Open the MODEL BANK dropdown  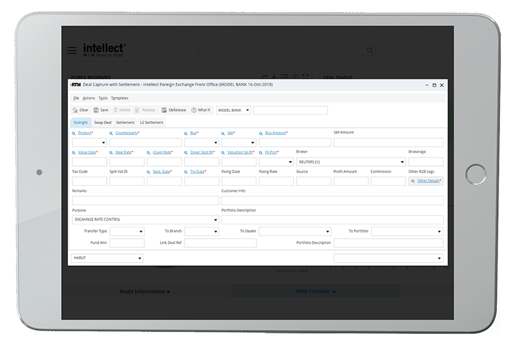(234, 110)
